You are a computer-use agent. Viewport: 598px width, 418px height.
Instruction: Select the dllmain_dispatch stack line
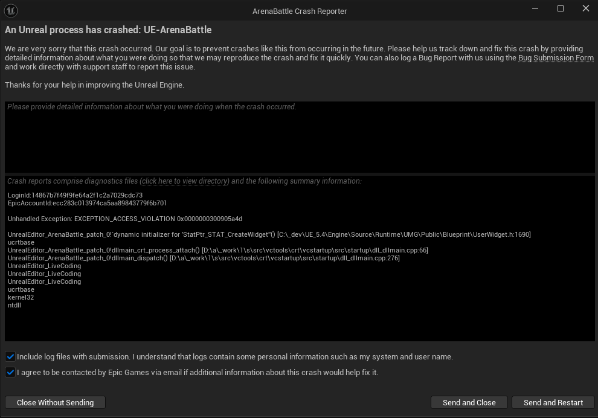[204, 258]
